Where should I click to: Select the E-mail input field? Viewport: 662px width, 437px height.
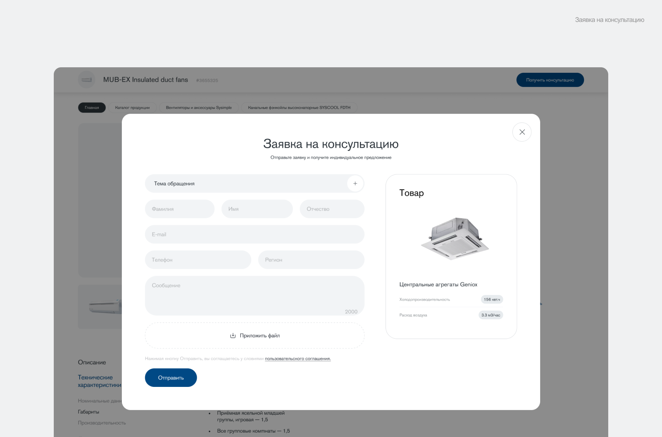click(x=255, y=234)
